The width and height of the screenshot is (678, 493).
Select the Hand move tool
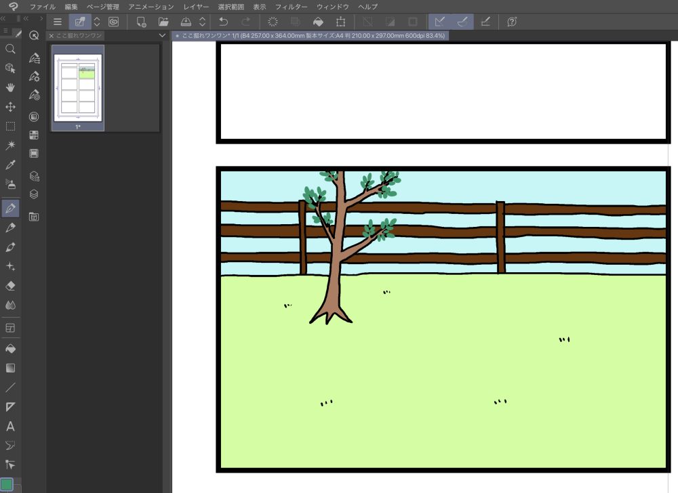(x=10, y=87)
